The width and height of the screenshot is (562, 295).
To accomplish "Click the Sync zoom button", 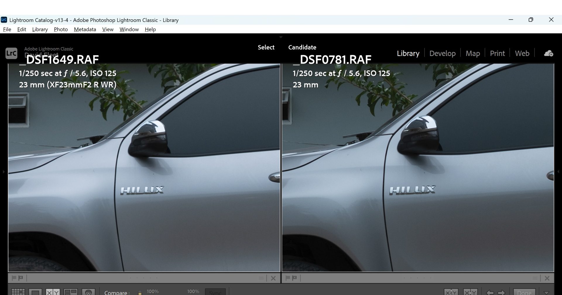I will pos(215,292).
